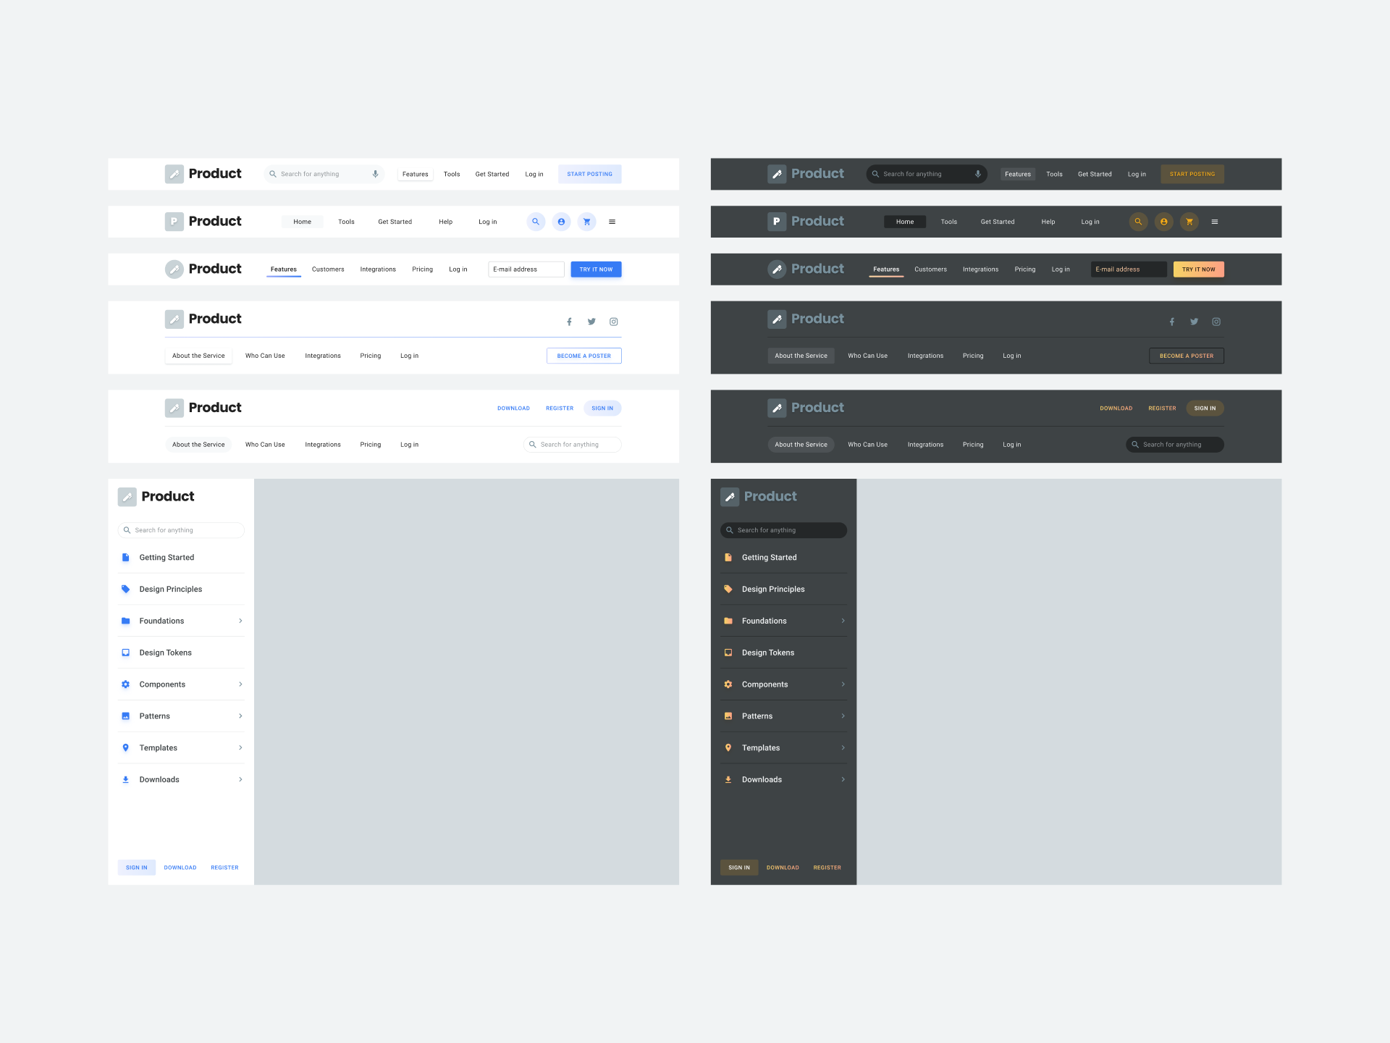Click the blue user account icon in light navbar
This screenshot has width=1390, height=1043.
click(x=561, y=222)
